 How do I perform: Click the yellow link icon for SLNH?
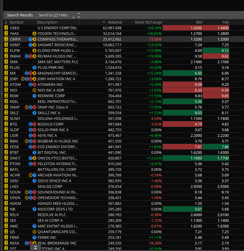pos(6,118)
